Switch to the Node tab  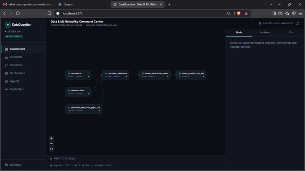239,33
